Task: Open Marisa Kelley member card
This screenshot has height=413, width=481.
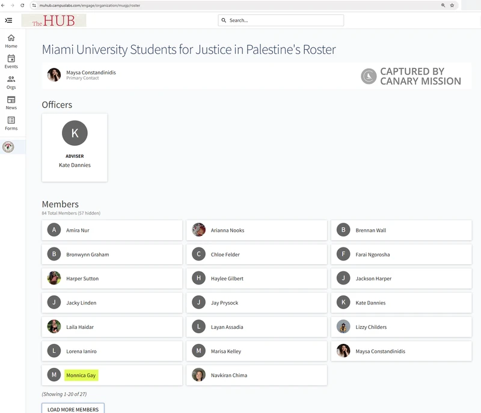Action: click(x=257, y=351)
